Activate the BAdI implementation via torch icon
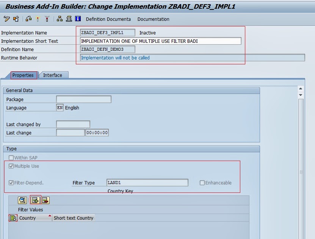Image resolution: width=315 pixels, height=239 pixels. tap(37, 19)
